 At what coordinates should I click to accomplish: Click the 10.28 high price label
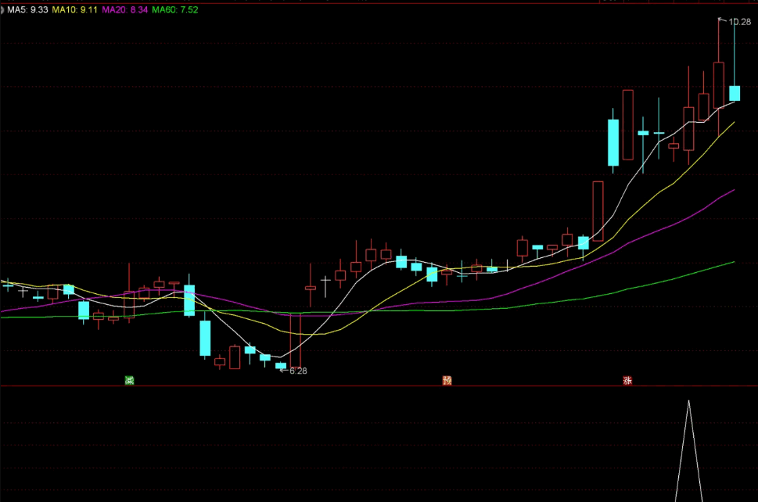point(740,22)
